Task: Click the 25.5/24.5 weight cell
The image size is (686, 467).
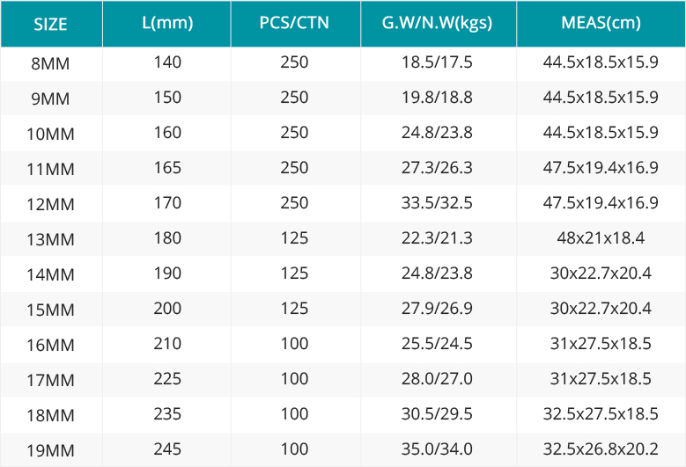Action: (437, 344)
